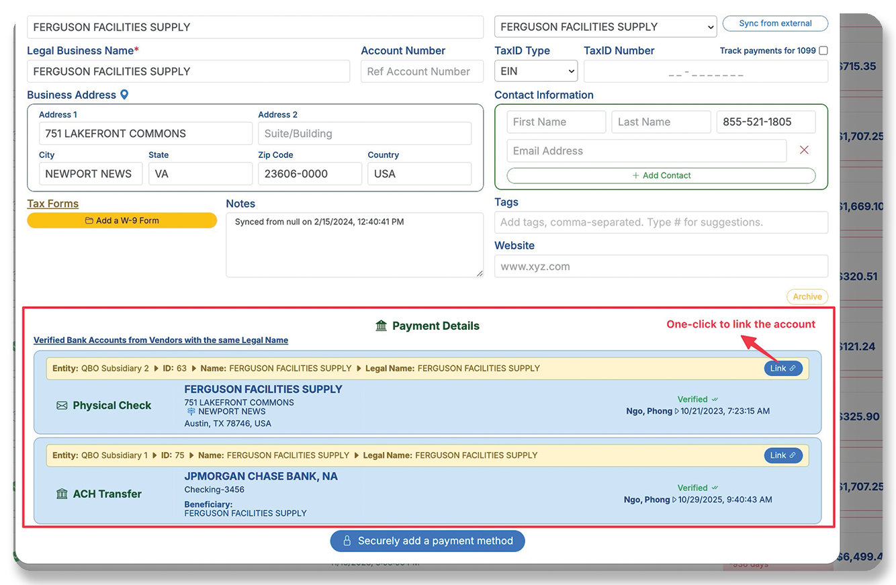Open the TaxID Type EIN dropdown
Viewport: 896px width, 585px height.
pos(536,71)
